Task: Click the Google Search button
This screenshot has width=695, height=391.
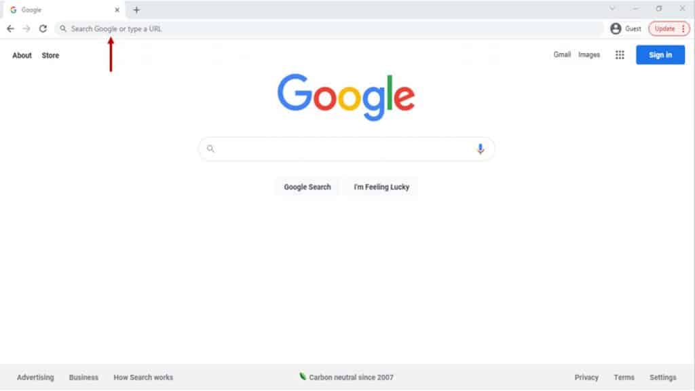Action: [307, 187]
